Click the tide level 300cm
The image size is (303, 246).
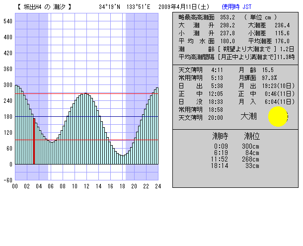click(x=250, y=146)
